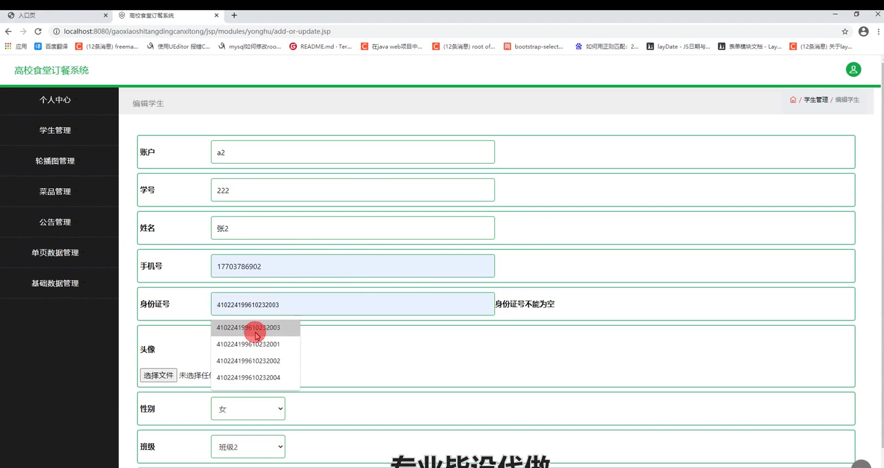Click the green user avatar icon

pyautogui.click(x=853, y=70)
